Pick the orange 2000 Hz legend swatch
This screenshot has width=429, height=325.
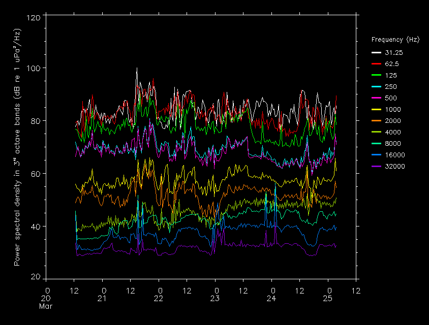pyautogui.click(x=376, y=121)
